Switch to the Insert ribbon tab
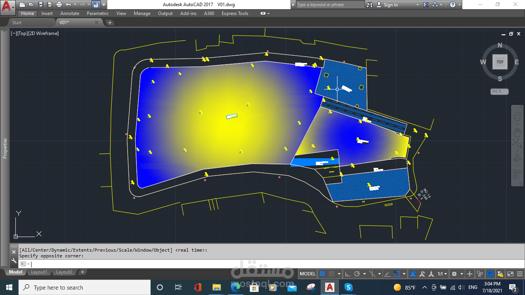The width and height of the screenshot is (525, 295). coord(47,13)
